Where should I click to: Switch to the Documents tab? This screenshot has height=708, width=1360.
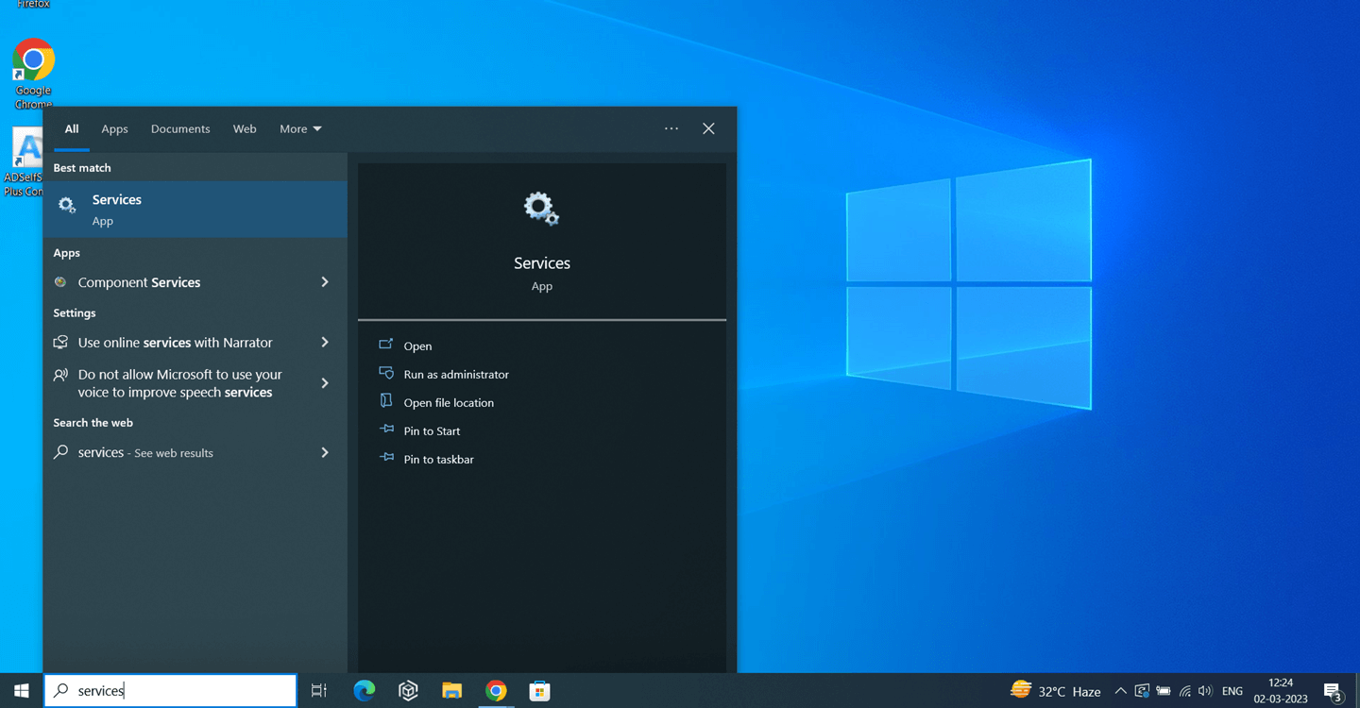180,129
